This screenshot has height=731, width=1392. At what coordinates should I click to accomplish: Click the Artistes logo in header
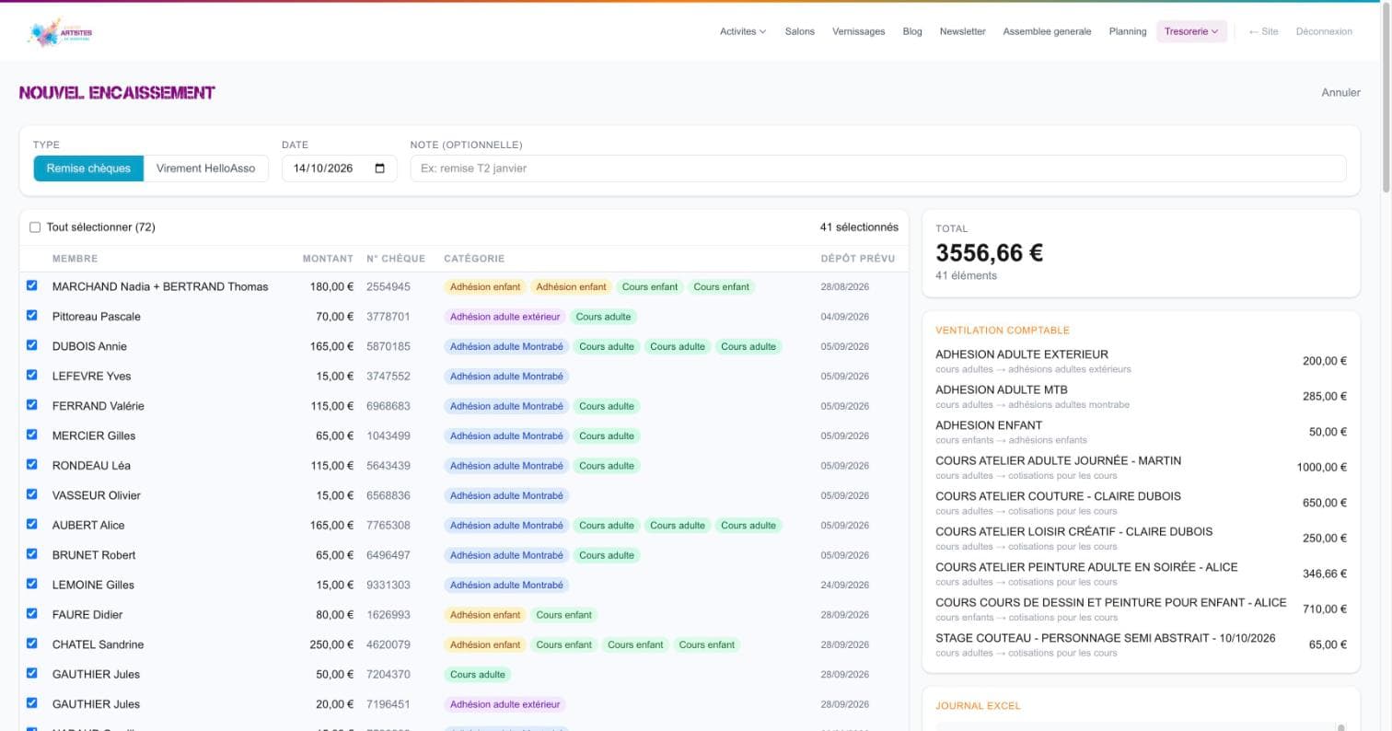tap(60, 32)
